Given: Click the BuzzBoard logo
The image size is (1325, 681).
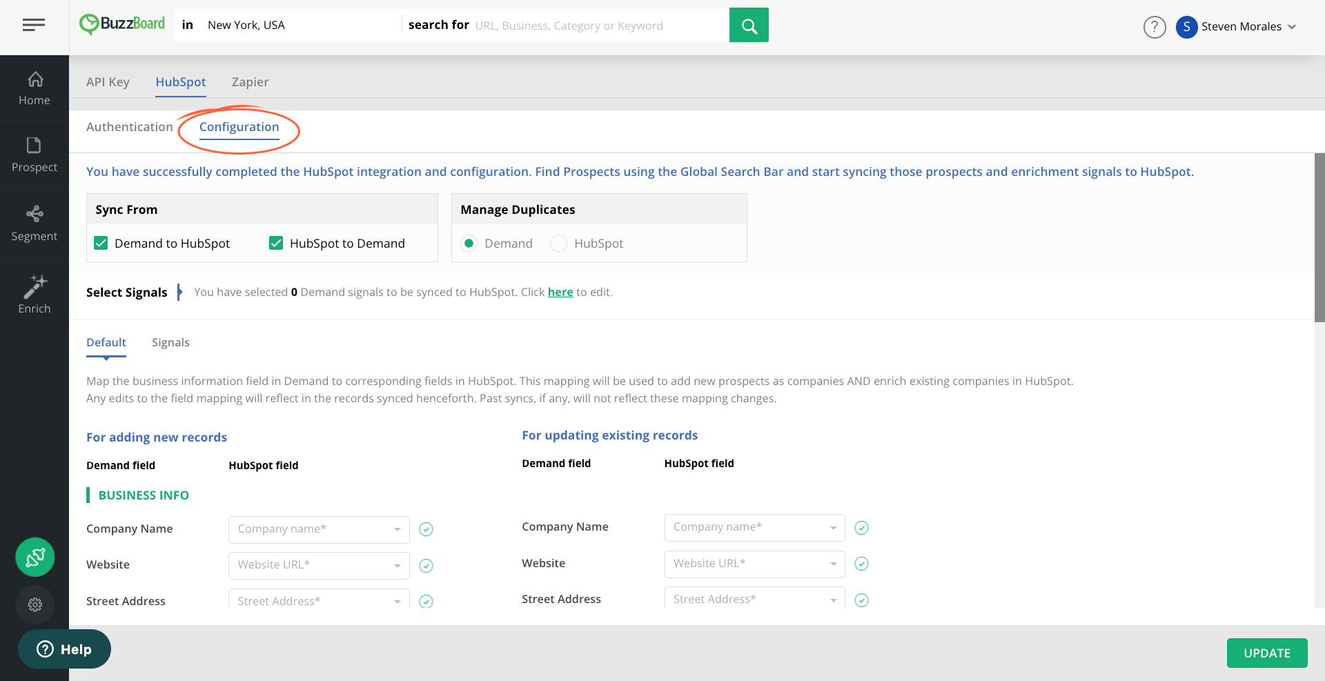Looking at the screenshot, I should 122,24.
